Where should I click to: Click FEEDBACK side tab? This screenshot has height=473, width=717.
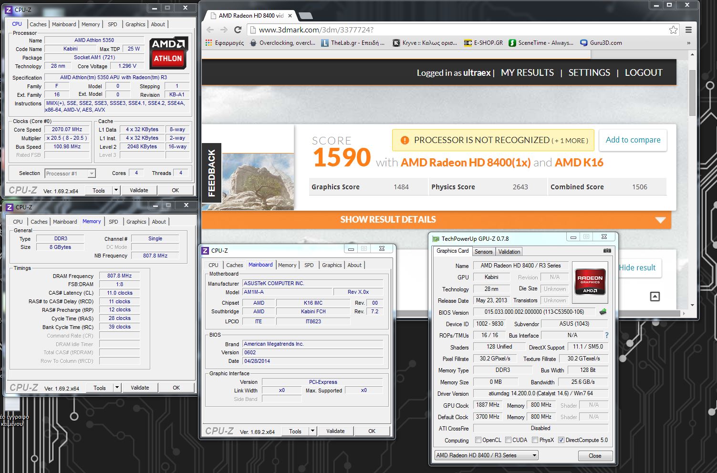[211, 173]
